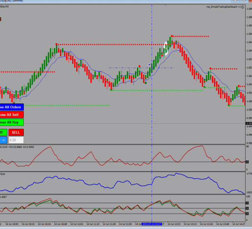Click the 14 Jul 10:34 time label
Screen dimensions: 252x229
(x=44, y=224)
